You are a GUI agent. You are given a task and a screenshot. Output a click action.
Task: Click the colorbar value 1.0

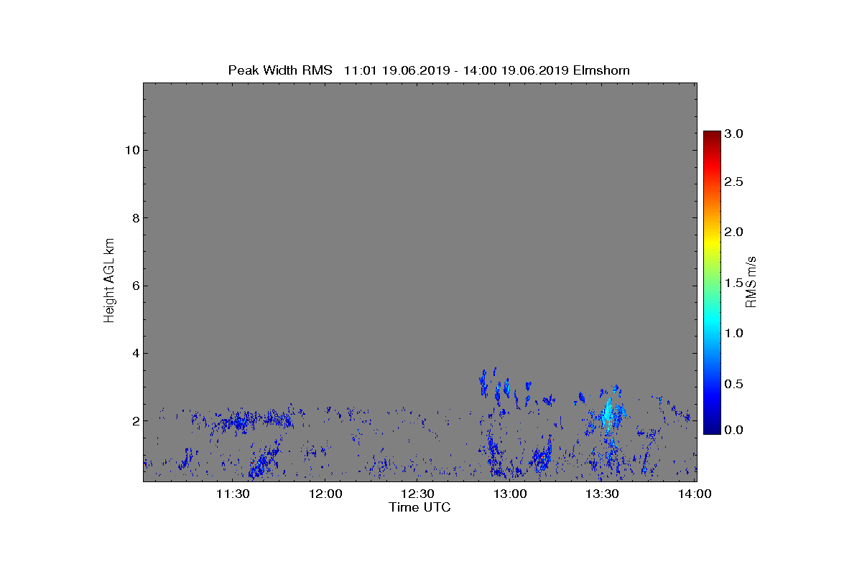[733, 333]
